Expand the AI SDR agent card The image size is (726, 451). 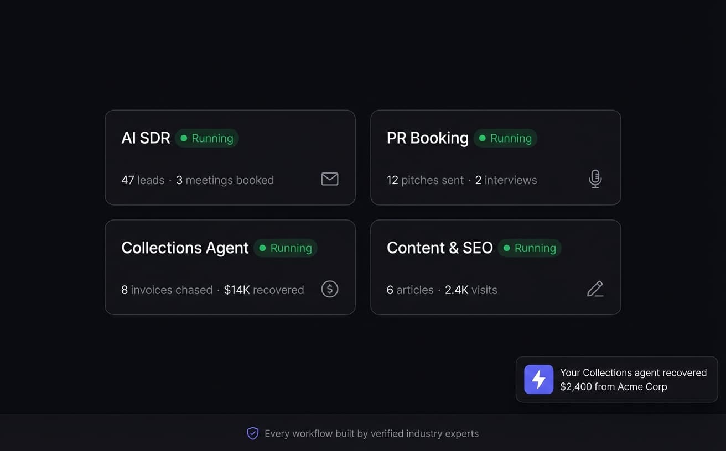tap(230, 158)
